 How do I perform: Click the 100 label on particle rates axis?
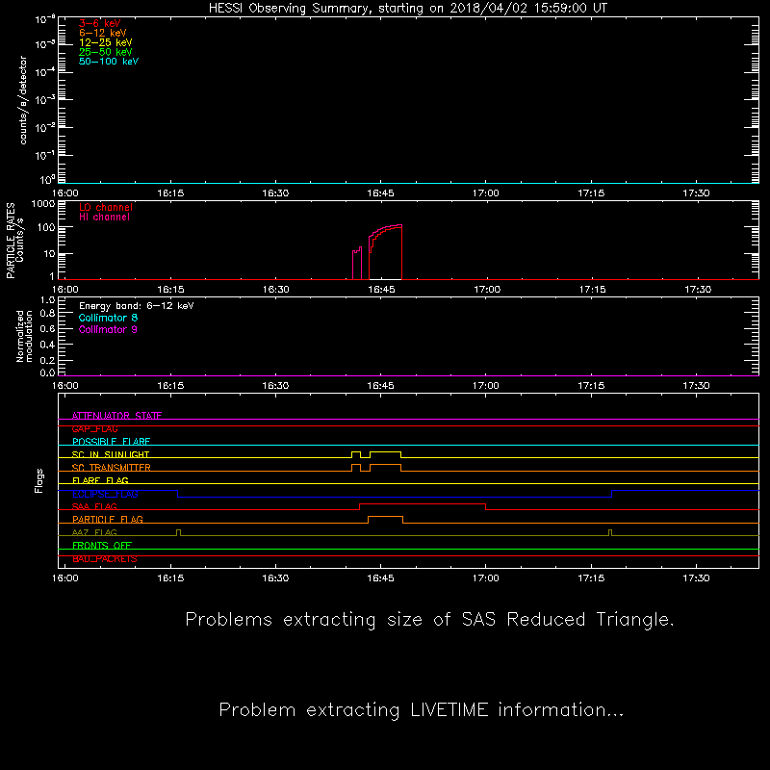[x=46, y=228]
